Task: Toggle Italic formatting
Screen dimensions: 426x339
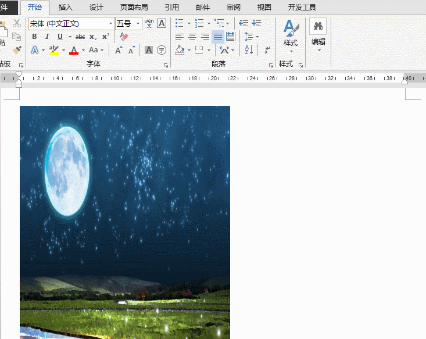Action: (47, 37)
